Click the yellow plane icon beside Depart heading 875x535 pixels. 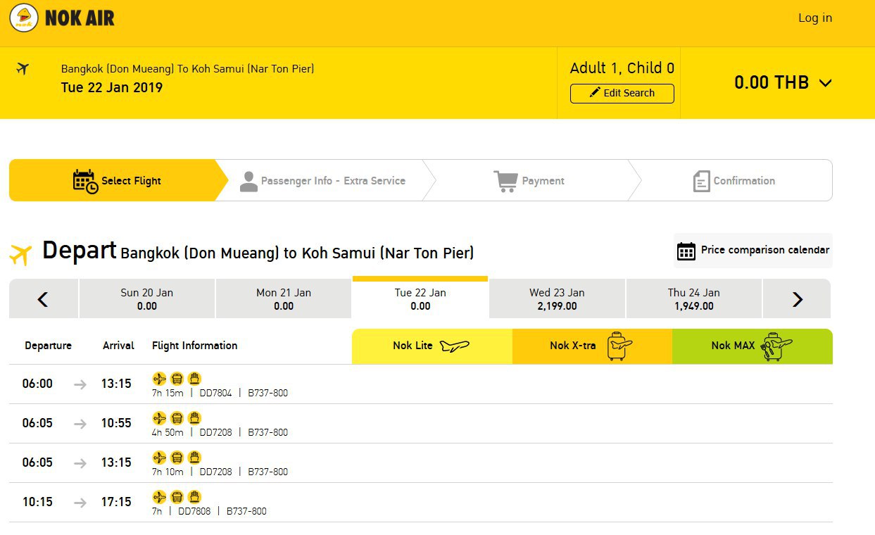(20, 254)
